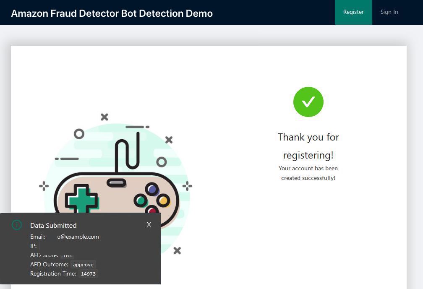The width and height of the screenshot is (423, 289).
Task: Click the 'Data Submitted' notification heading
Action: (53, 225)
